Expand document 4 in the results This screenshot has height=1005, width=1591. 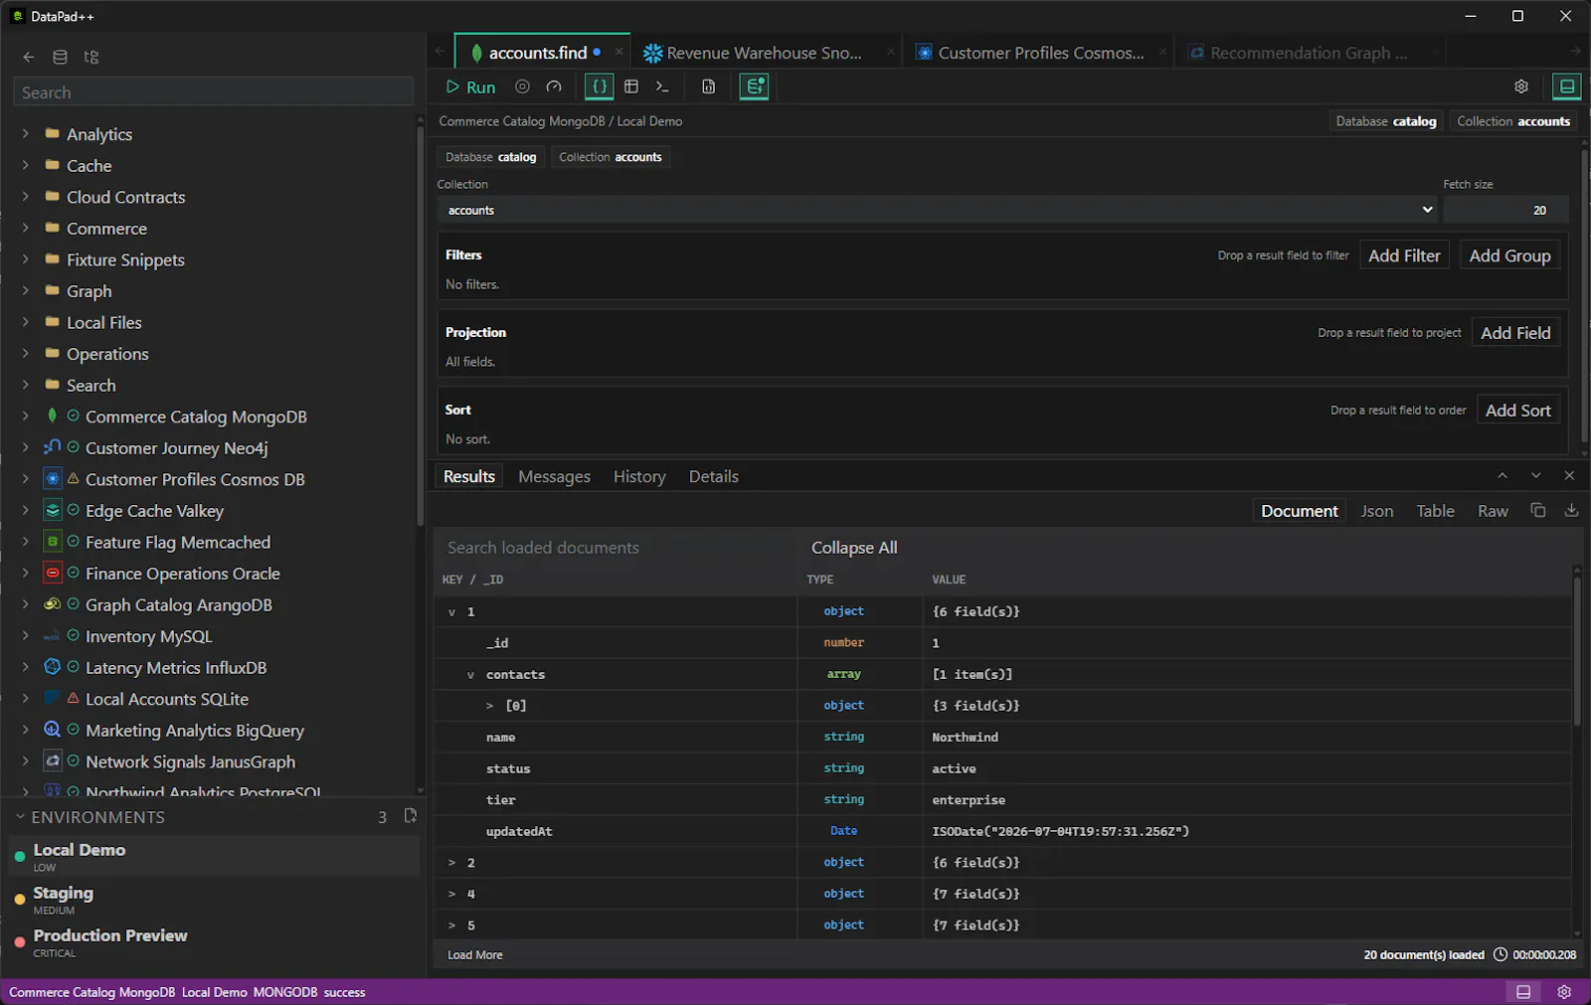(x=451, y=895)
